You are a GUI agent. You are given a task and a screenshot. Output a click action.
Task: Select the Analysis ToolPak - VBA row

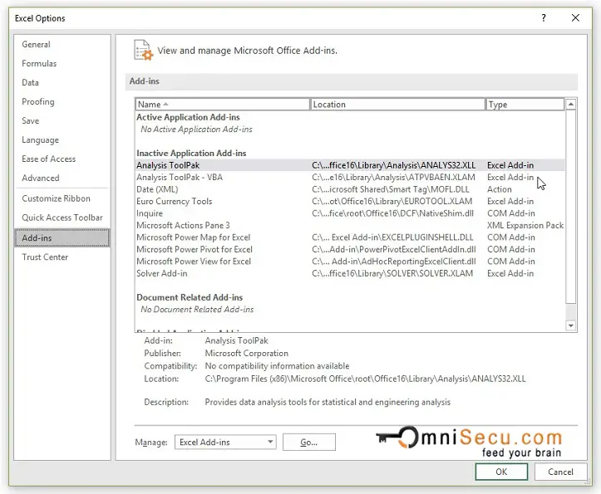click(350, 178)
